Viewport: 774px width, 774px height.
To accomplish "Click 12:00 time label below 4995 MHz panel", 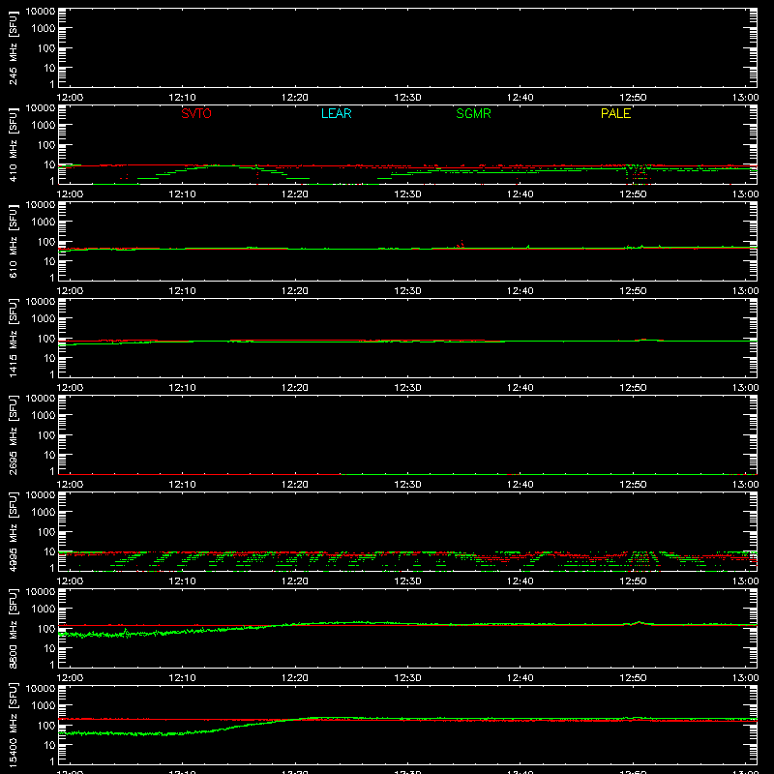I will [70, 581].
